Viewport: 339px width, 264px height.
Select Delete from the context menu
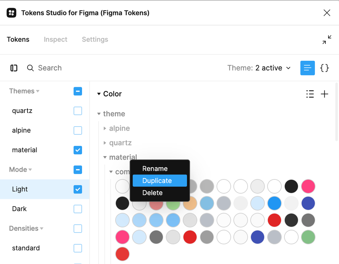click(x=152, y=193)
